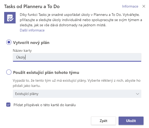Viewport: 149px width, 128px height.
Task: Uncheck Přidat příspěvek o této kartě do kanálu
Action: (x=8, y=105)
